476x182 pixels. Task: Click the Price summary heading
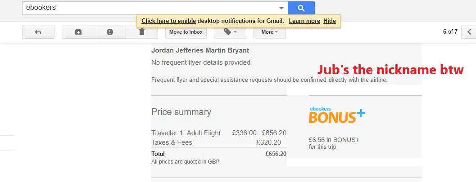pos(181,112)
